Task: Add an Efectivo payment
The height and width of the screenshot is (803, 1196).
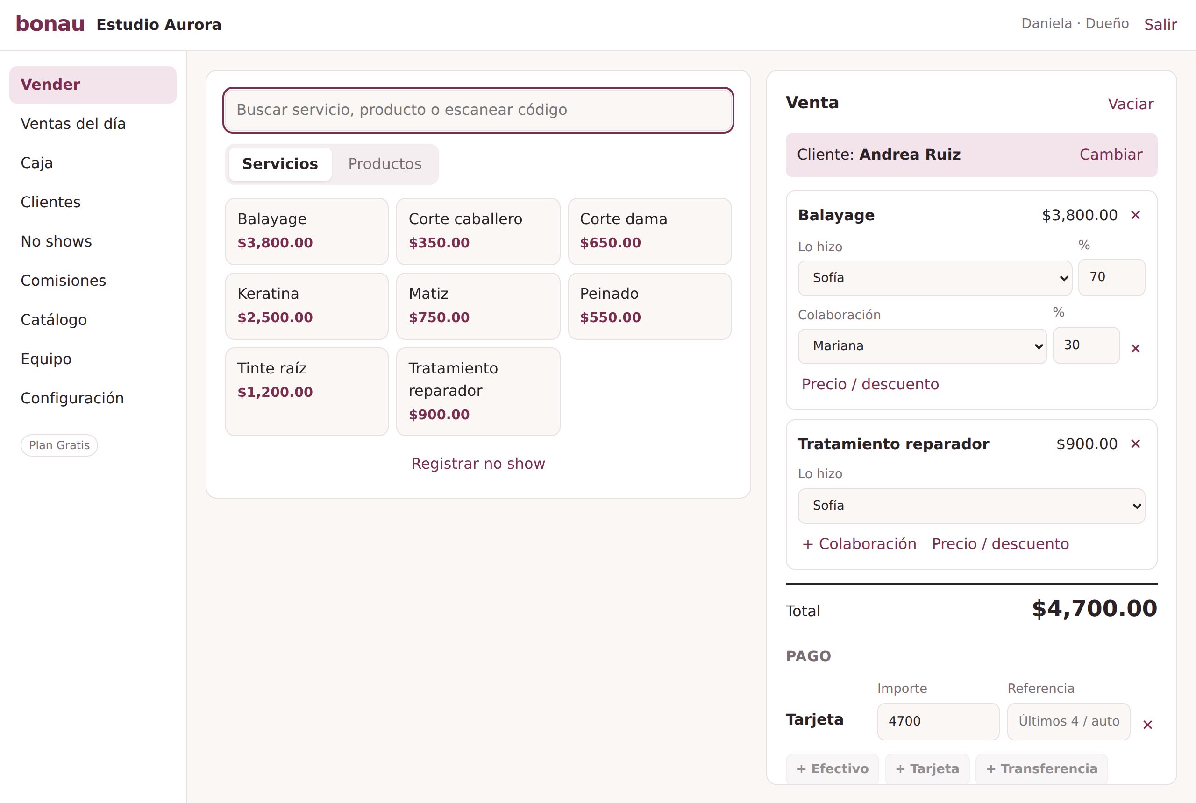Action: [832, 769]
